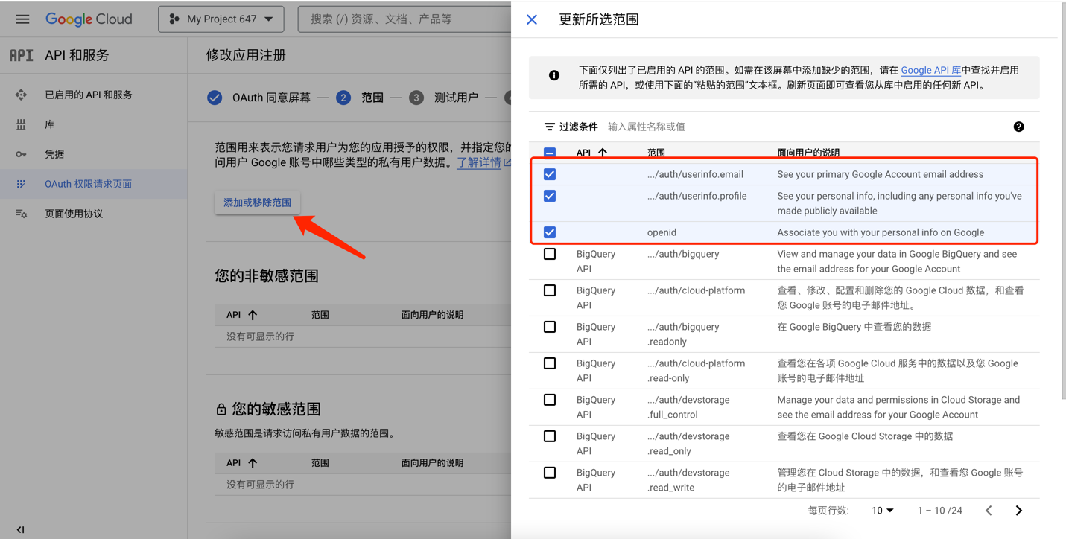Close the update scopes panel

click(x=532, y=19)
